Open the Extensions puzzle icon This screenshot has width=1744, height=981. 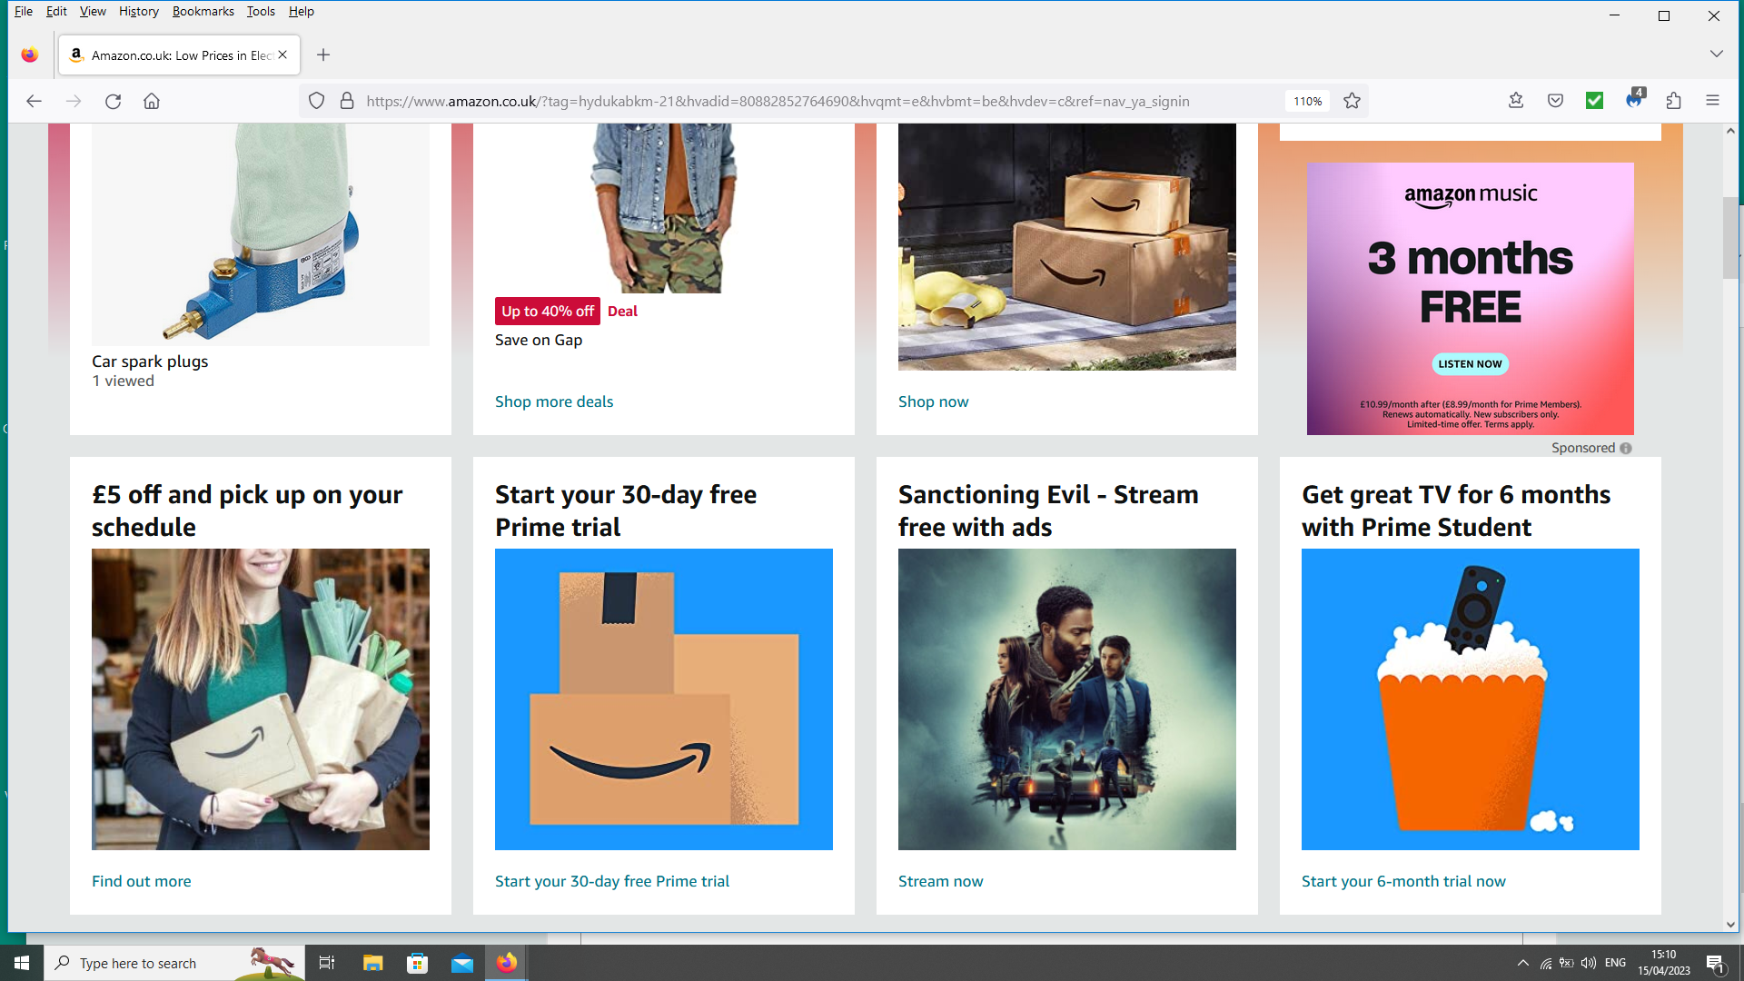1673,101
